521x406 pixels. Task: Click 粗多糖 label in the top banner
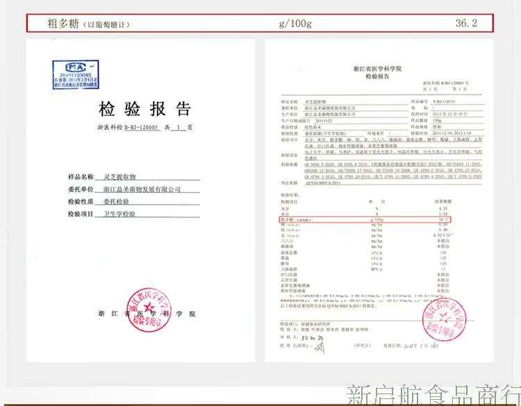click(63, 23)
